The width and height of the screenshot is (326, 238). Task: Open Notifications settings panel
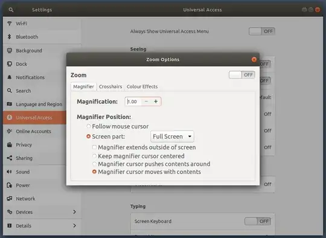coord(35,77)
